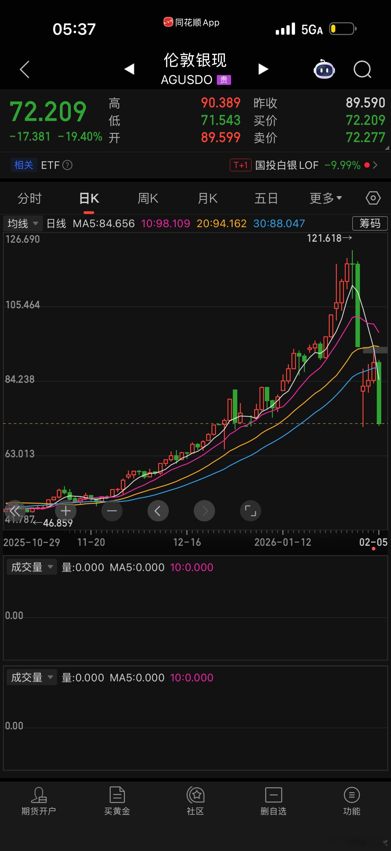
Task: Tap the 相关 label
Action: click(x=24, y=165)
